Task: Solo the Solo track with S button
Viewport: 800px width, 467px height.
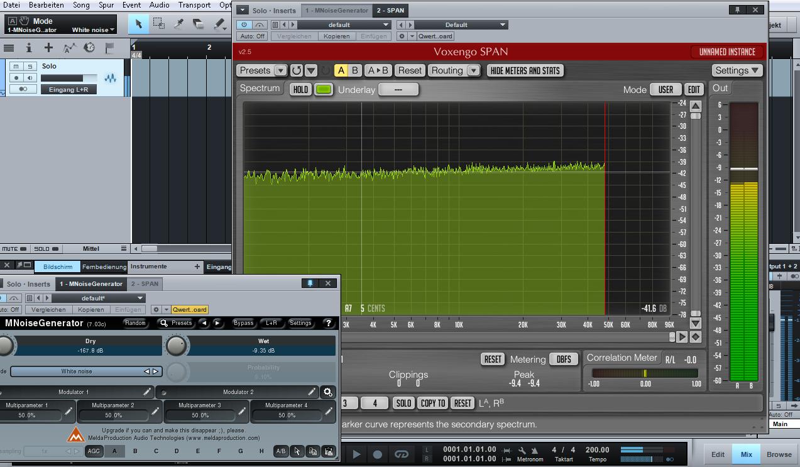Action: click(30, 66)
